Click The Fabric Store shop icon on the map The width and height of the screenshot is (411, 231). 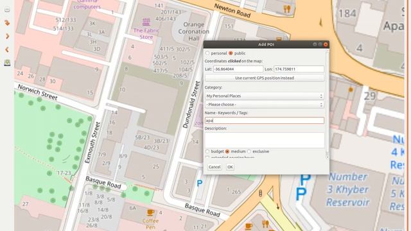146,22
